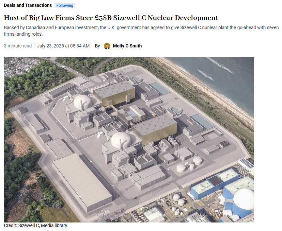282x231 pixels.
Task: Click the article summary about Canadian and European investment
Action: [141, 31]
